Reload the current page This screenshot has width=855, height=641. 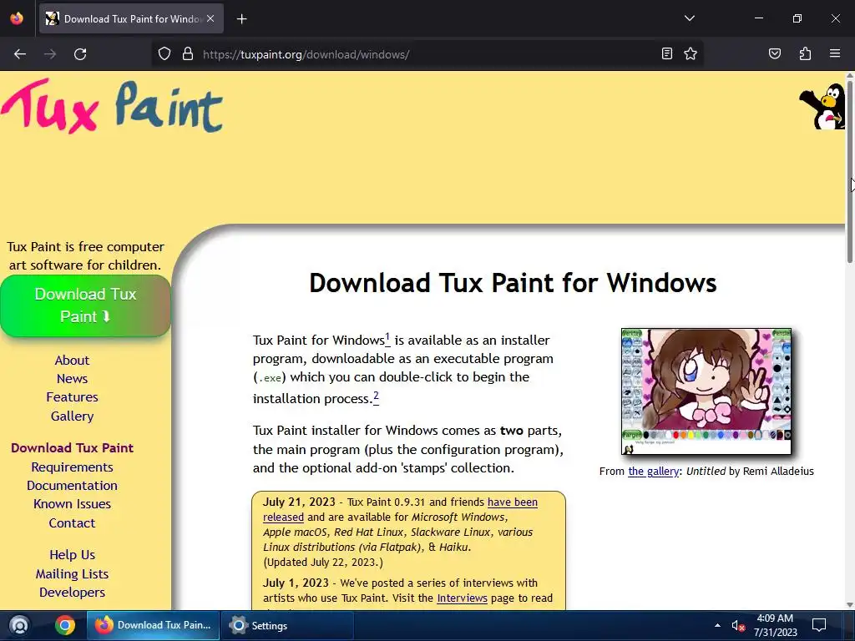[x=80, y=54]
